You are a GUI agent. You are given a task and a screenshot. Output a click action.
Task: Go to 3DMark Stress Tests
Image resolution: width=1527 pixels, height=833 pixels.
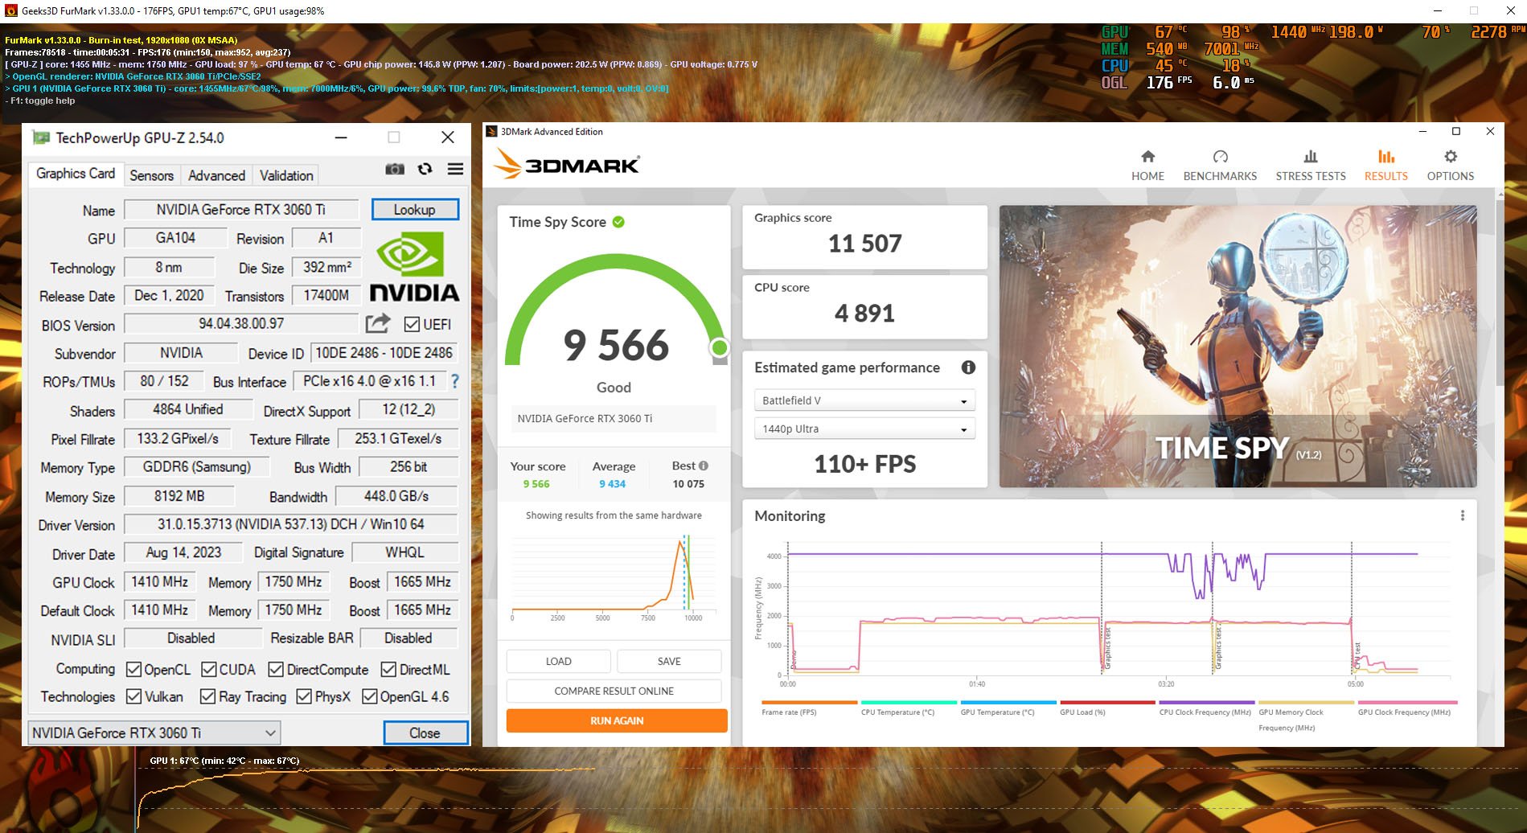pos(1311,166)
